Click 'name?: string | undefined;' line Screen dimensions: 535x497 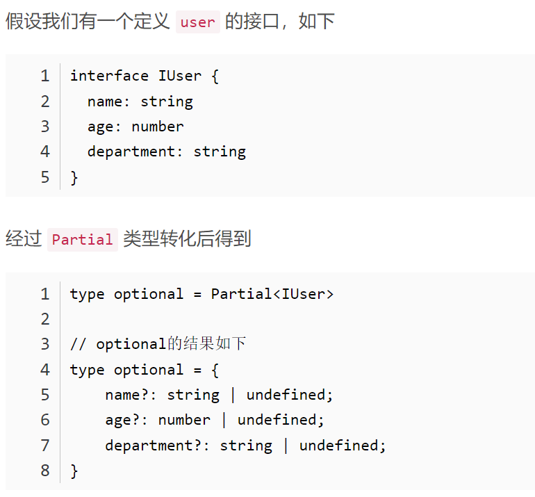pos(219,395)
